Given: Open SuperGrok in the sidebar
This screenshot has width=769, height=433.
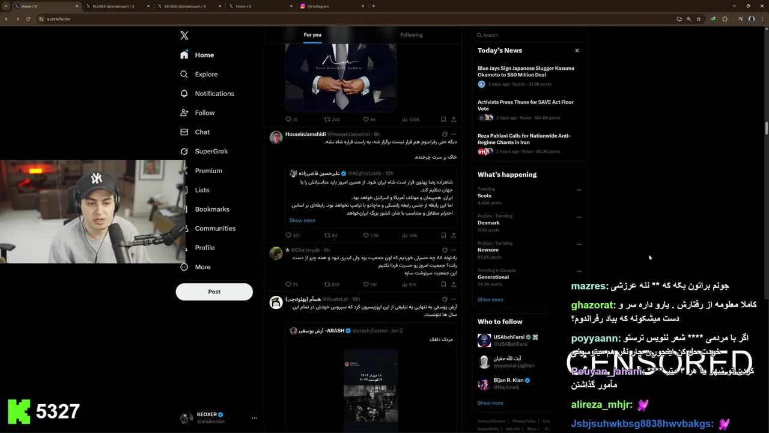Looking at the screenshot, I should click(x=204, y=151).
